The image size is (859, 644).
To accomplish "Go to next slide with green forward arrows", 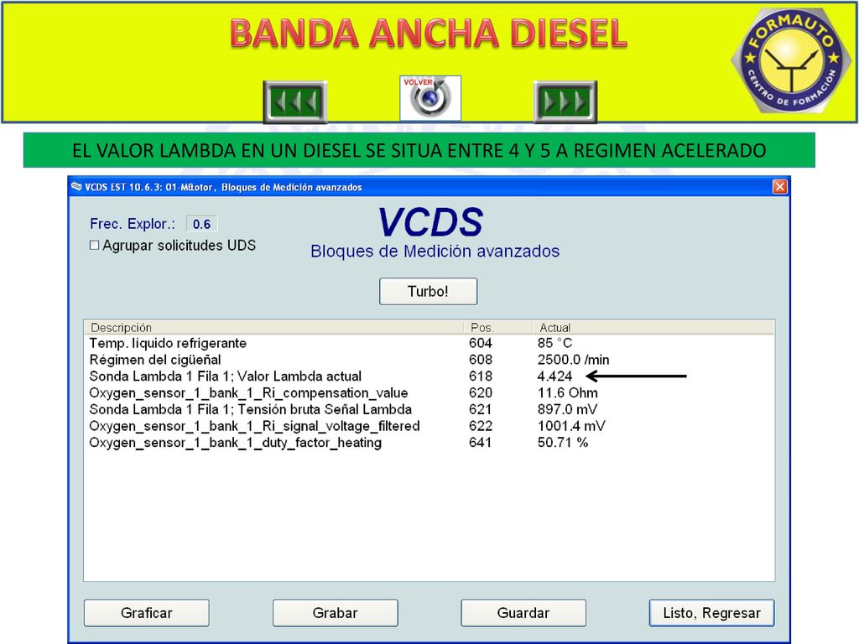I will [565, 101].
